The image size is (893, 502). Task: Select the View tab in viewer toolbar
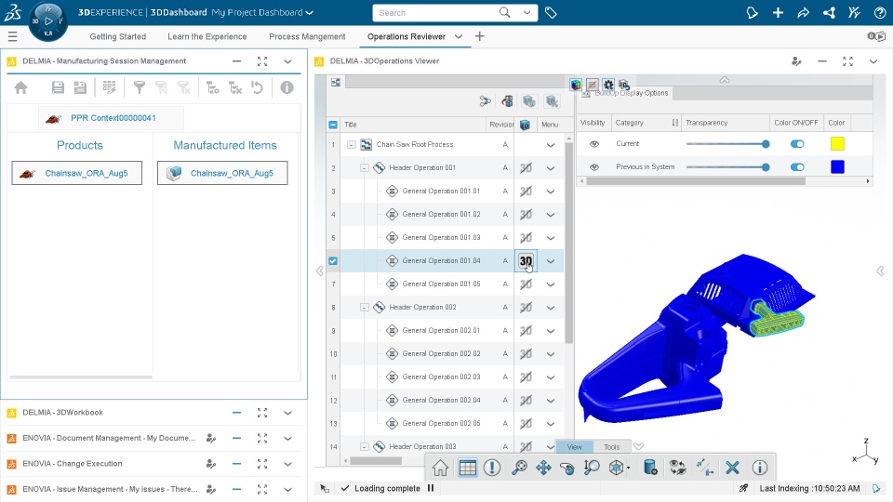574,447
